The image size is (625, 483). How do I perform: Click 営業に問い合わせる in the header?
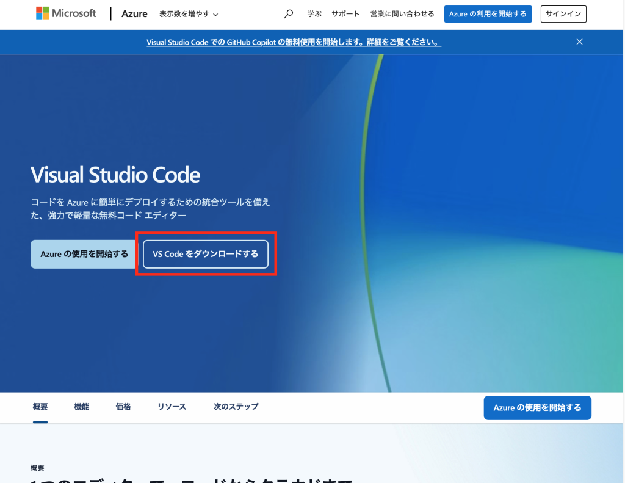point(402,14)
